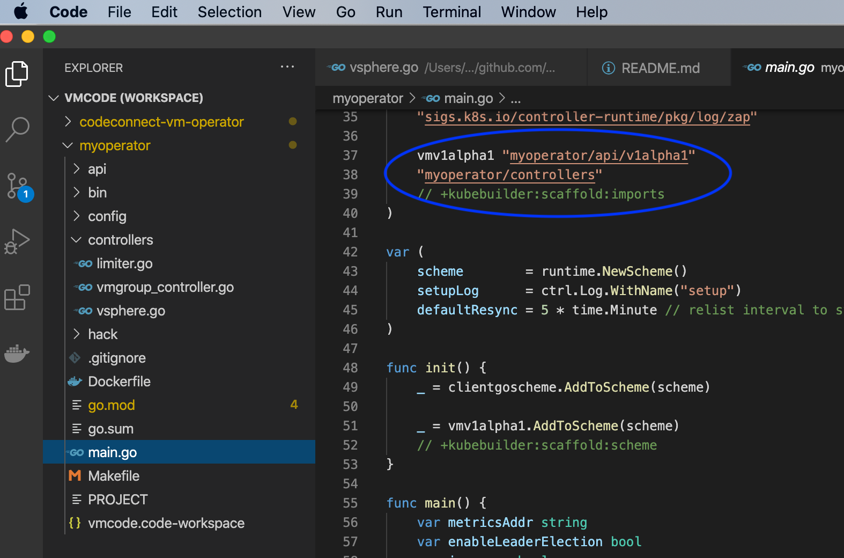Open the Extensions view
Viewport: 844px width, 558px height.
[x=17, y=297]
